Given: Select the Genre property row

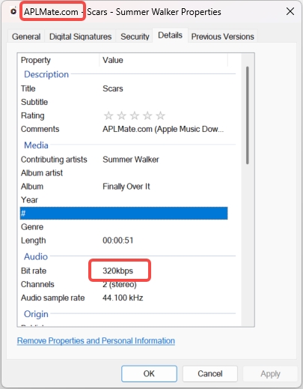Looking at the screenshot, I should point(123,227).
